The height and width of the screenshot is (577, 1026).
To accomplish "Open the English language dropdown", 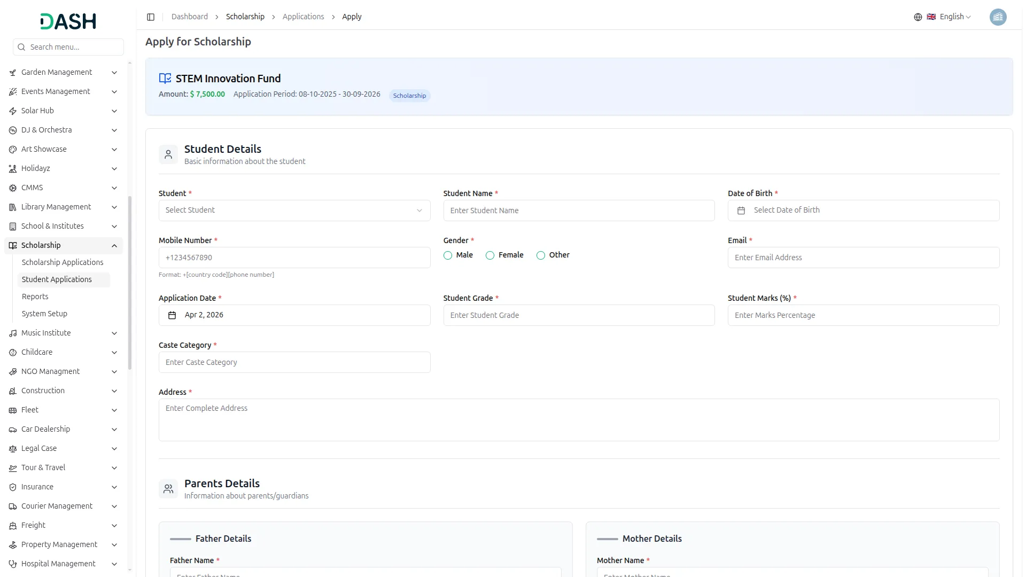I will pyautogui.click(x=954, y=17).
